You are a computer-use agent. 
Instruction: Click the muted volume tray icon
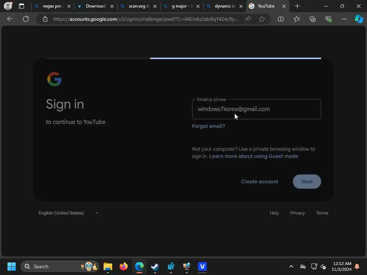[323, 266]
